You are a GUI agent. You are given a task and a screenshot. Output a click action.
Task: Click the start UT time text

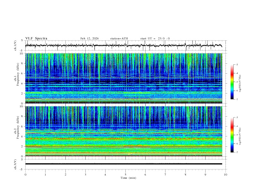pos(155,38)
